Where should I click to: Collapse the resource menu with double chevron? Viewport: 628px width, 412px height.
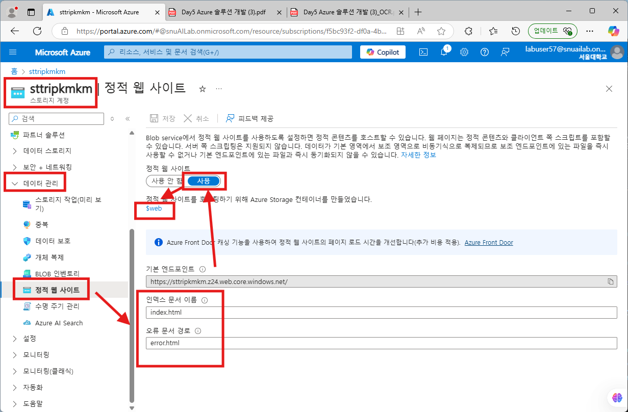tap(128, 118)
